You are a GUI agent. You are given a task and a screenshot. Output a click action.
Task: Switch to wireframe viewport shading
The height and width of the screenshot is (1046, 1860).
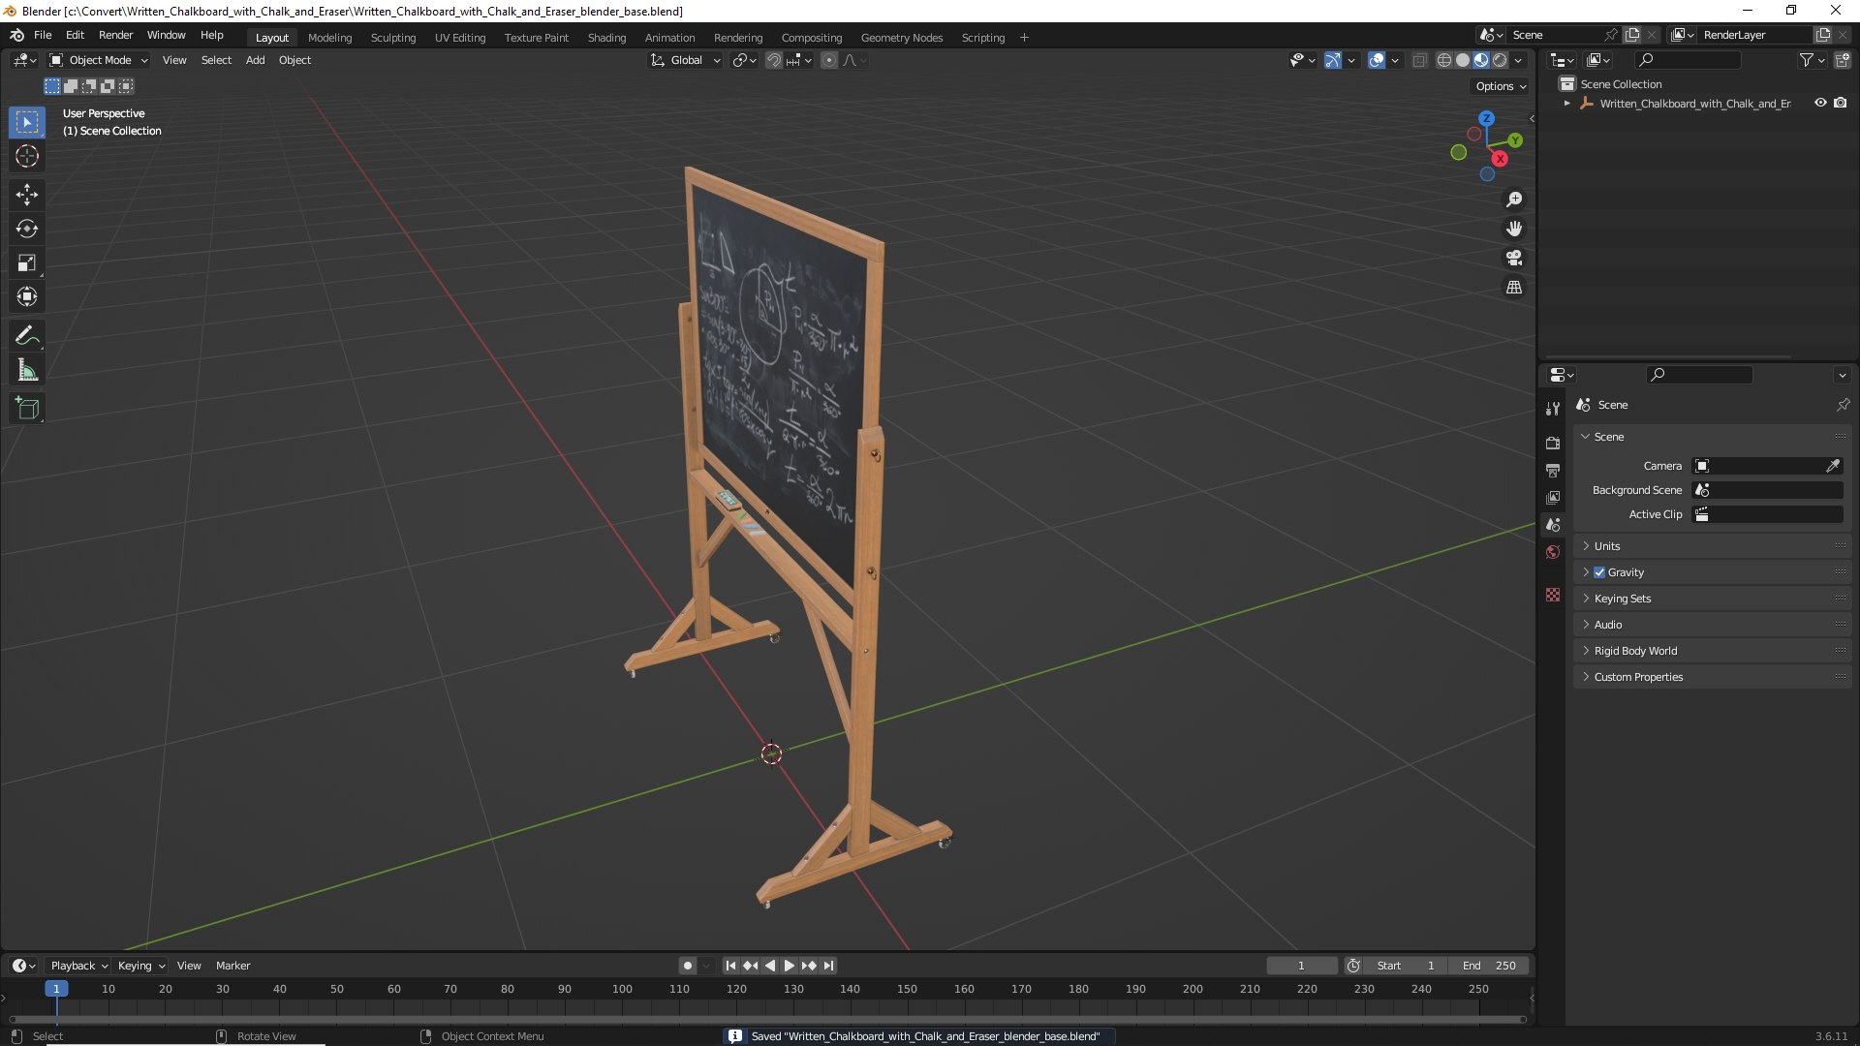point(1443,60)
